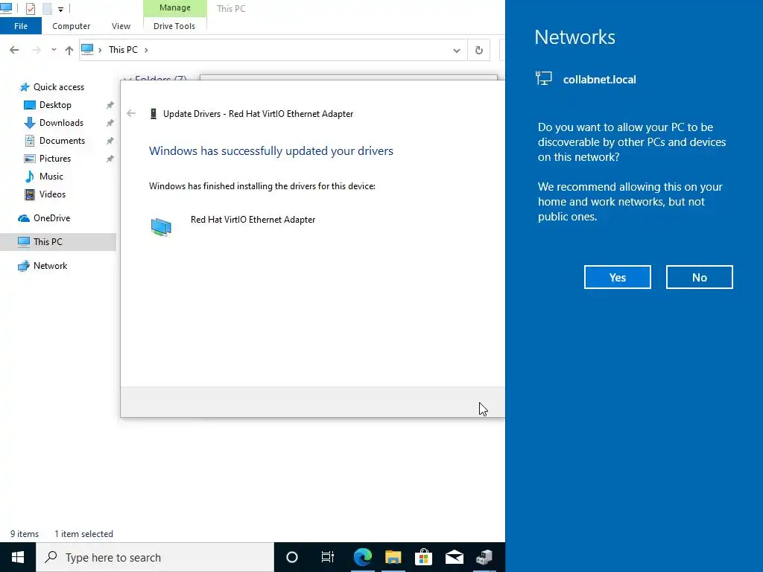Click the Red Hat VirtIO adapter network icon

click(x=161, y=227)
